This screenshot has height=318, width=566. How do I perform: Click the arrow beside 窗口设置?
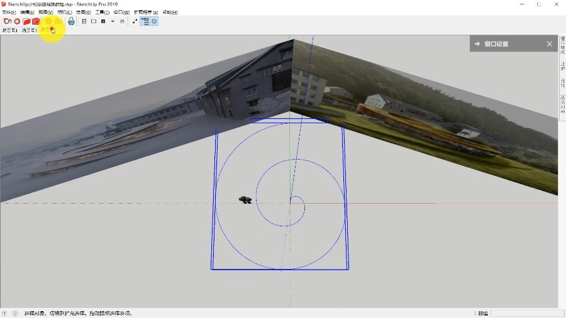pos(477,43)
